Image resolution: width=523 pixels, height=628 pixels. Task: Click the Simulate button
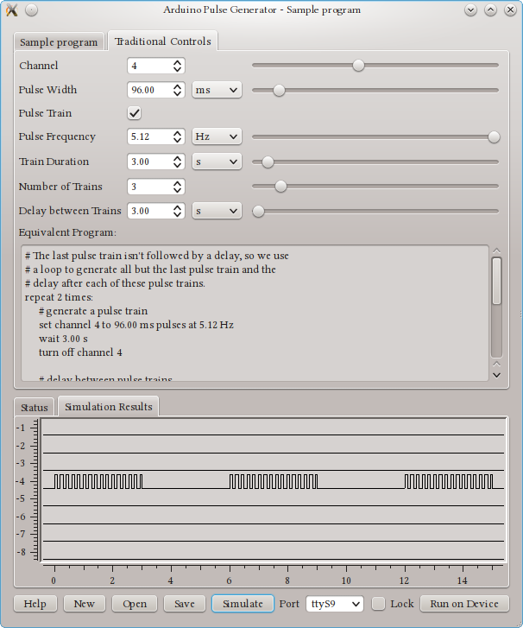tap(243, 604)
